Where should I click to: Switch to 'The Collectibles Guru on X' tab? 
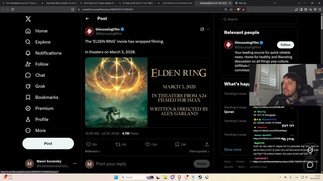pyautogui.click(x=19, y=3)
